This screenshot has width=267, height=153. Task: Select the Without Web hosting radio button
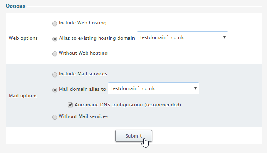(55, 54)
